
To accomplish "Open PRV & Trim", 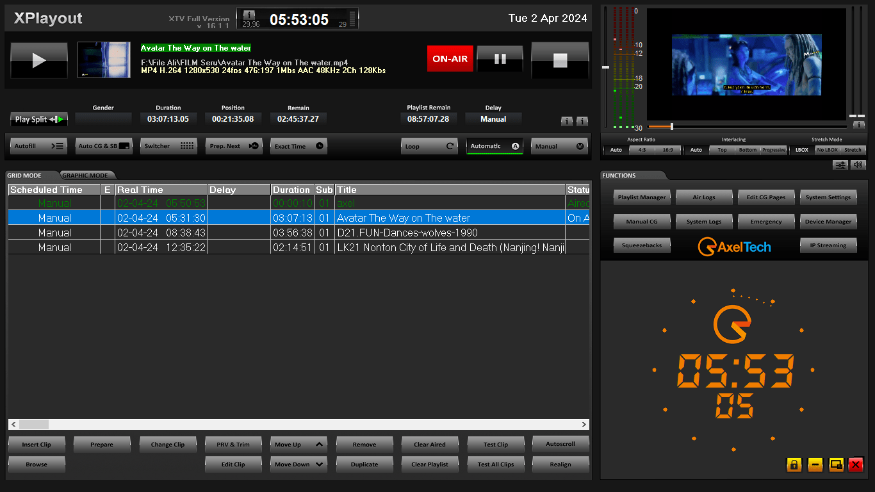I will point(233,445).
